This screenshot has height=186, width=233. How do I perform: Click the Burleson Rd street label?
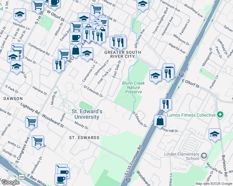coord(225,166)
